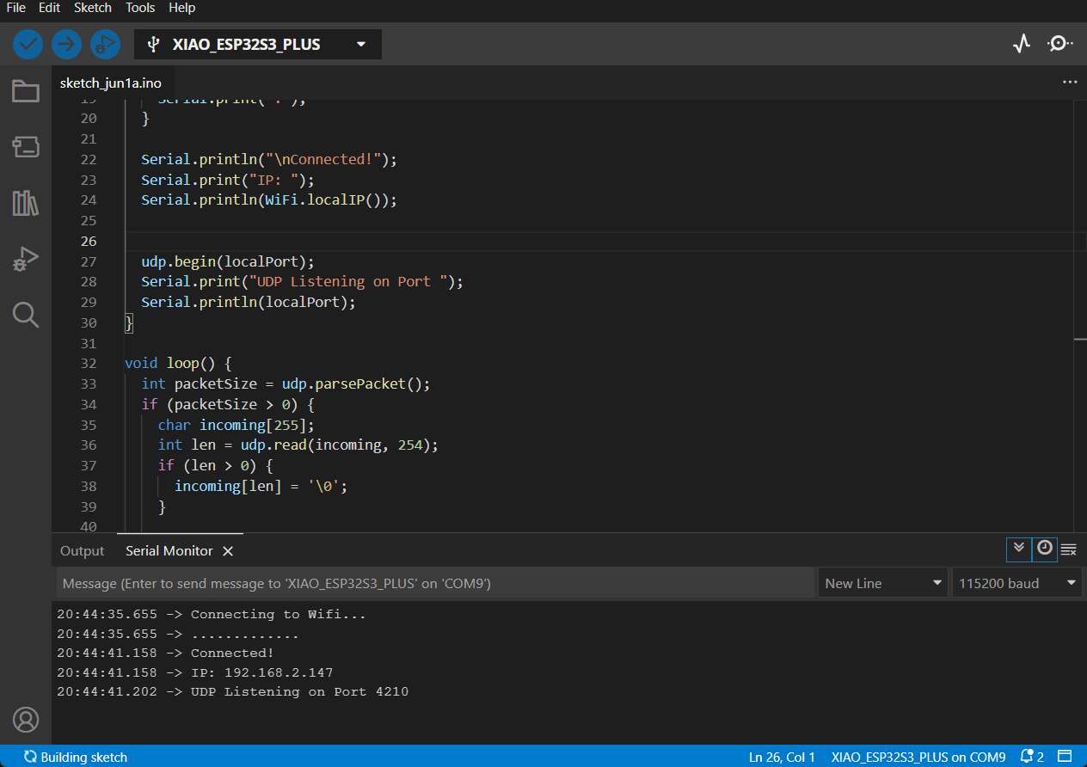The image size is (1087, 767).
Task: Close the Serial Monitor tab
Action: click(228, 551)
